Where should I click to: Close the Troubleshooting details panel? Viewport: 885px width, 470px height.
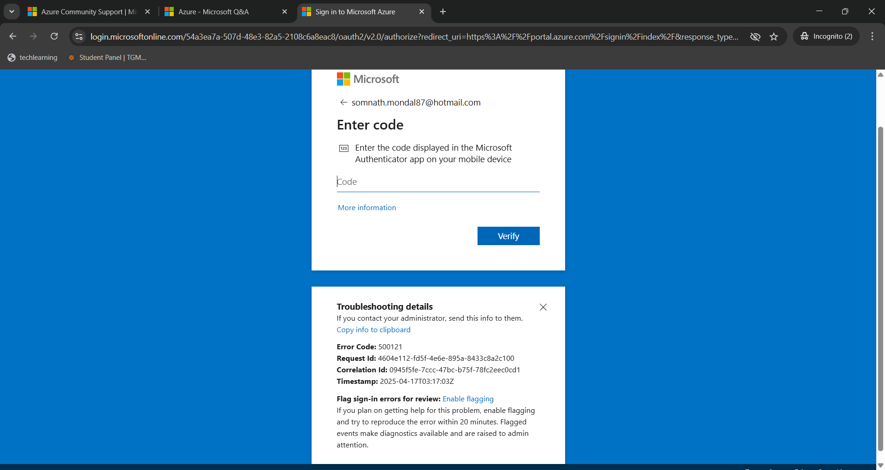click(543, 307)
